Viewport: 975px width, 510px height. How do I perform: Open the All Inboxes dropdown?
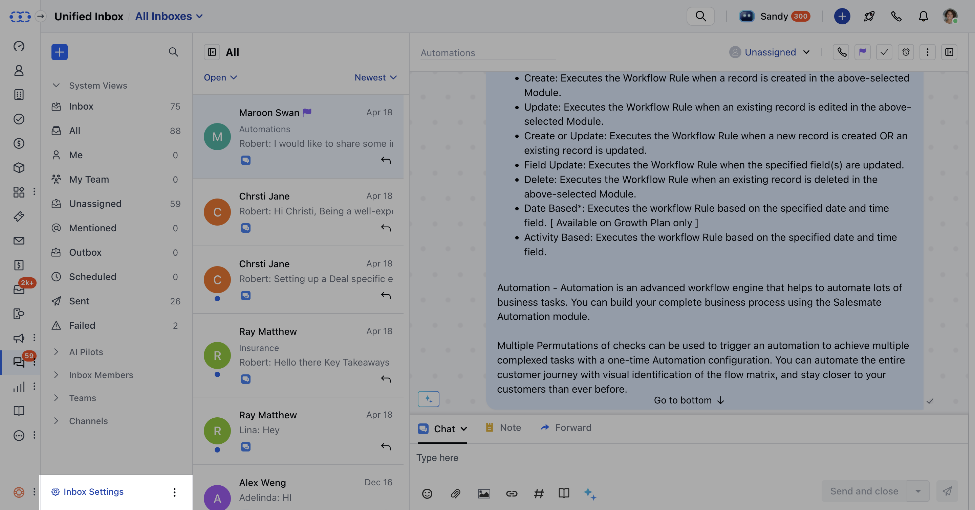tap(169, 16)
